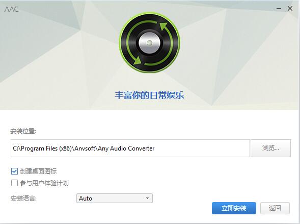Close the AAC installer window
The image size is (300, 224).
point(290,9)
